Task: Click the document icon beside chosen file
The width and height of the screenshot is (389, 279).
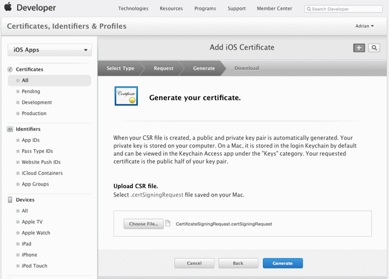Action: click(x=168, y=223)
